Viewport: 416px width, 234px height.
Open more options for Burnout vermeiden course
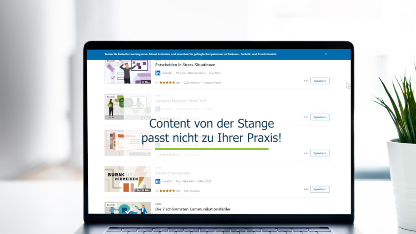tap(306, 189)
